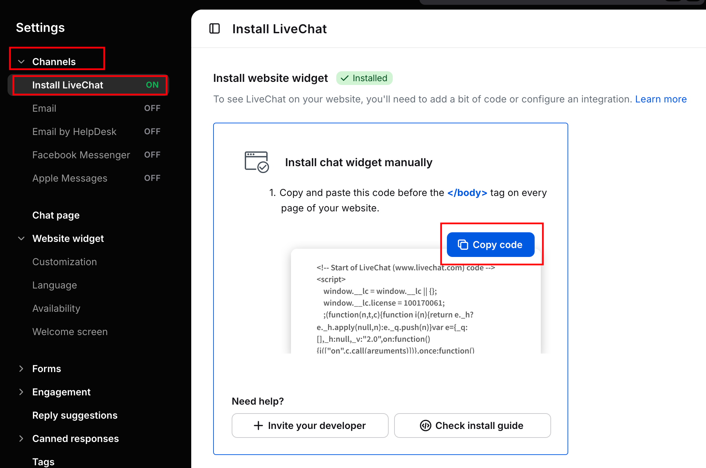
Task: Open the Email channel settings
Action: 88,108
